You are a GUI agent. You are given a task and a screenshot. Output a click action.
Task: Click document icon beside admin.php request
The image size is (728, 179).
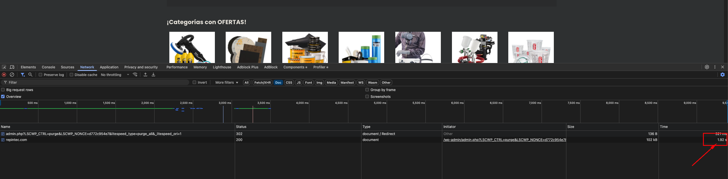click(3, 134)
